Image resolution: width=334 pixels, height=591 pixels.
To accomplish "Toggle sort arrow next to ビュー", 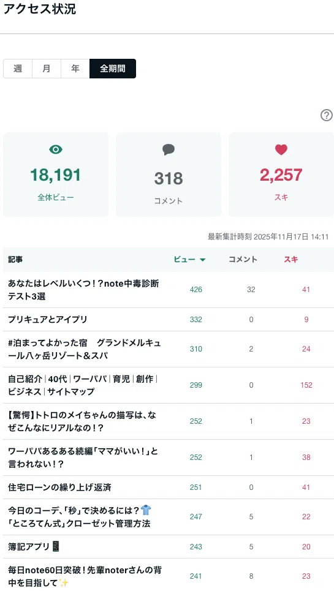I will coord(202,260).
